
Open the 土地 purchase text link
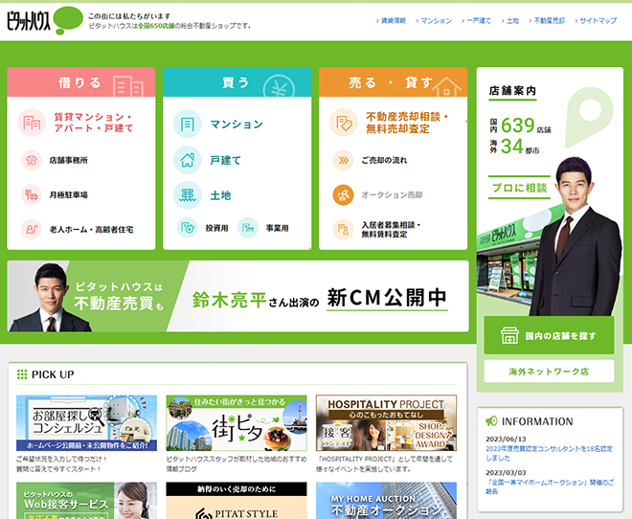click(x=220, y=195)
